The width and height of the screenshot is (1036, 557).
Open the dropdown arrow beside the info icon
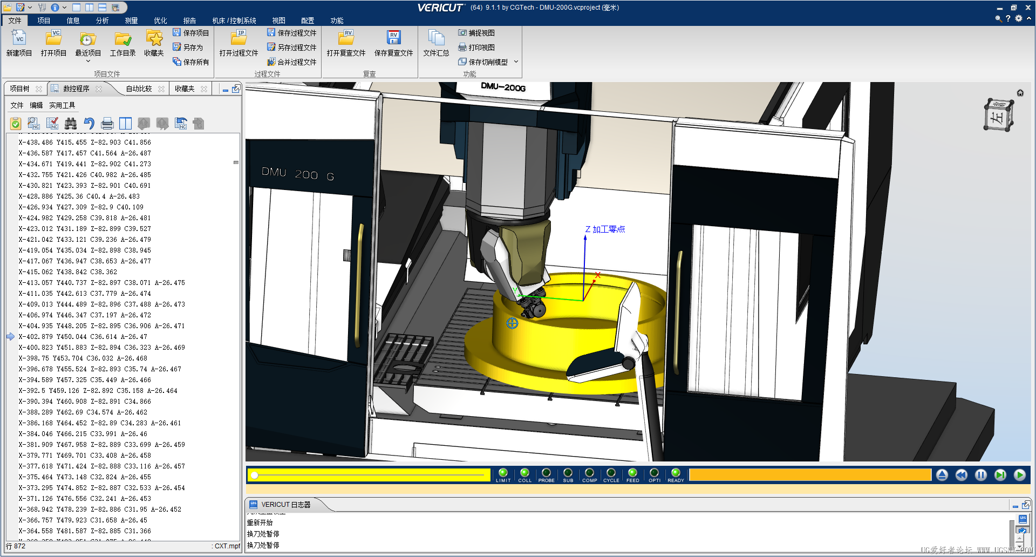[x=64, y=8]
